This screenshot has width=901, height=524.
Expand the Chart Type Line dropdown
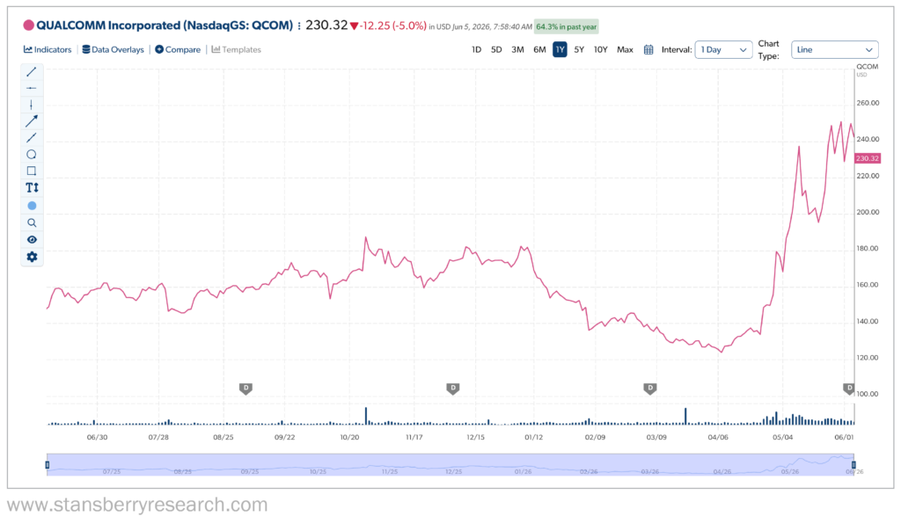pos(834,50)
